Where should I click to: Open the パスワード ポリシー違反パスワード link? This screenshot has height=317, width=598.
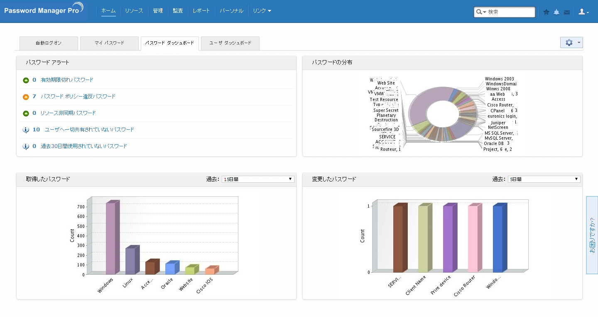pyautogui.click(x=78, y=97)
